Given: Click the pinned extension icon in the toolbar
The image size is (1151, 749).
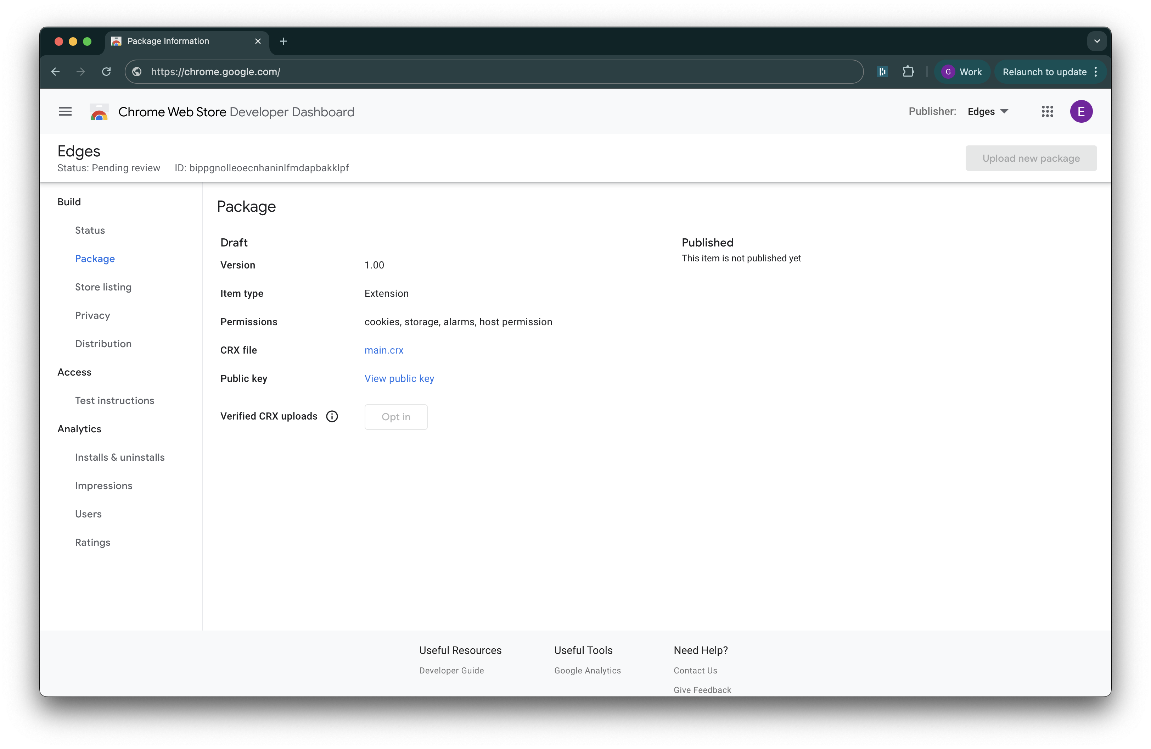Looking at the screenshot, I should 882,72.
